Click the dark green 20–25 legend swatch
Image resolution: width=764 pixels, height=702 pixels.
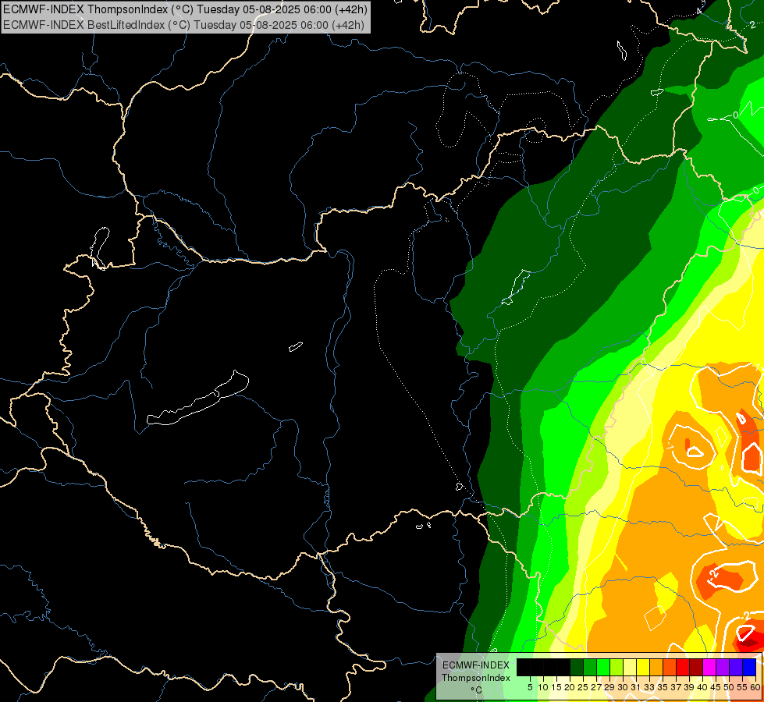point(577,667)
